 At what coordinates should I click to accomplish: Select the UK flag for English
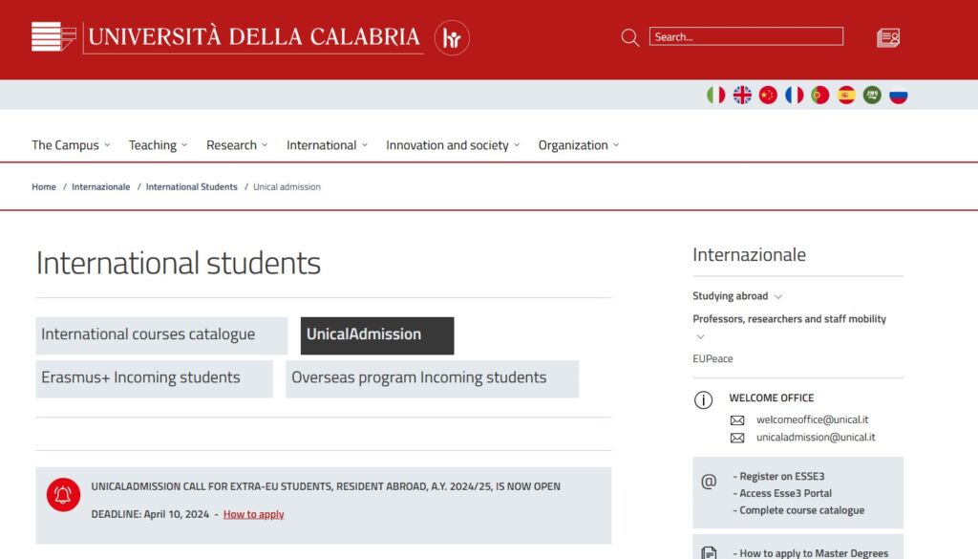pos(742,95)
